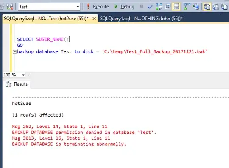The height and width of the screenshot is (168, 229).
Task: Select the Results to File icon
Action: coord(224,7)
